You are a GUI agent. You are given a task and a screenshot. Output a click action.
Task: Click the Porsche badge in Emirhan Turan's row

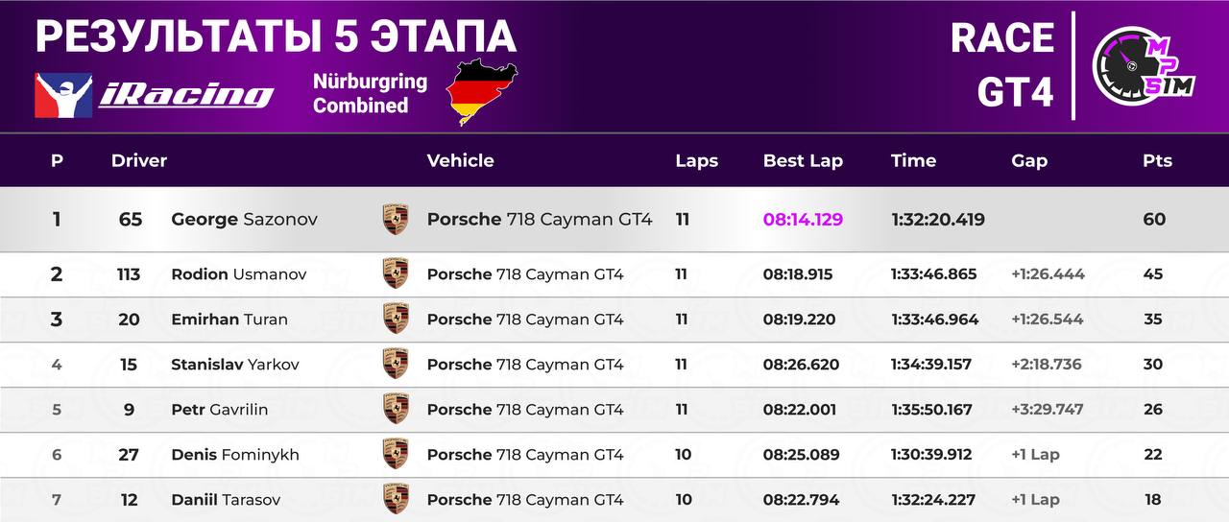click(x=396, y=319)
